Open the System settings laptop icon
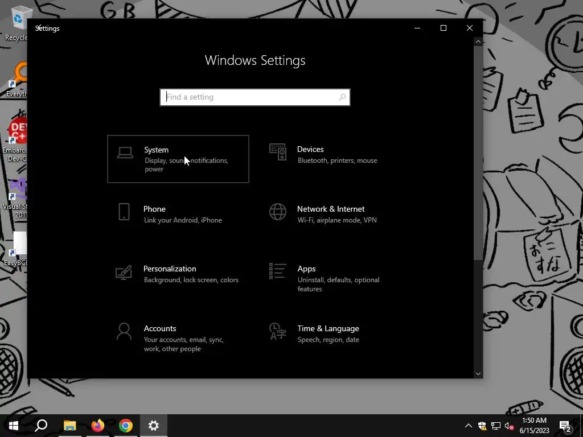The width and height of the screenshot is (583, 437). (125, 152)
